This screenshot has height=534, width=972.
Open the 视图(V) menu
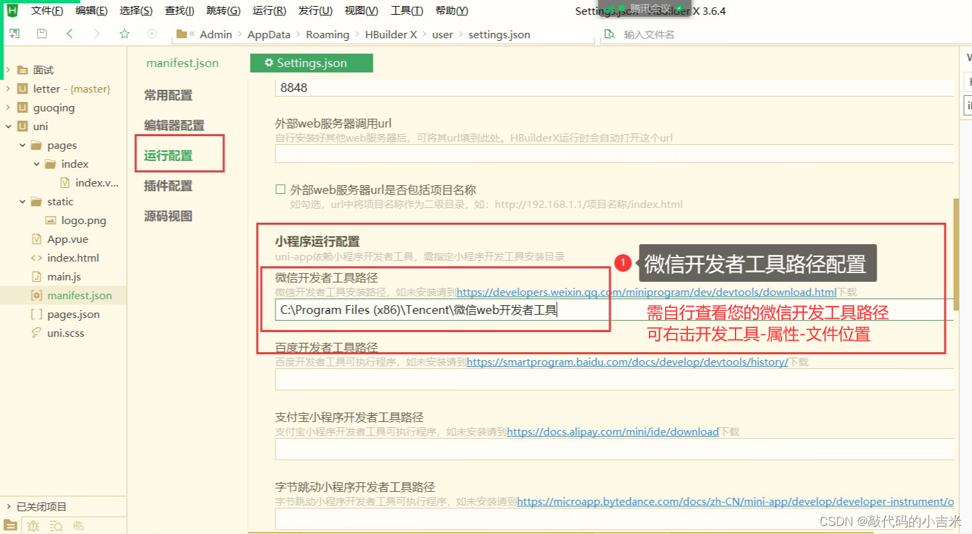pyautogui.click(x=361, y=11)
